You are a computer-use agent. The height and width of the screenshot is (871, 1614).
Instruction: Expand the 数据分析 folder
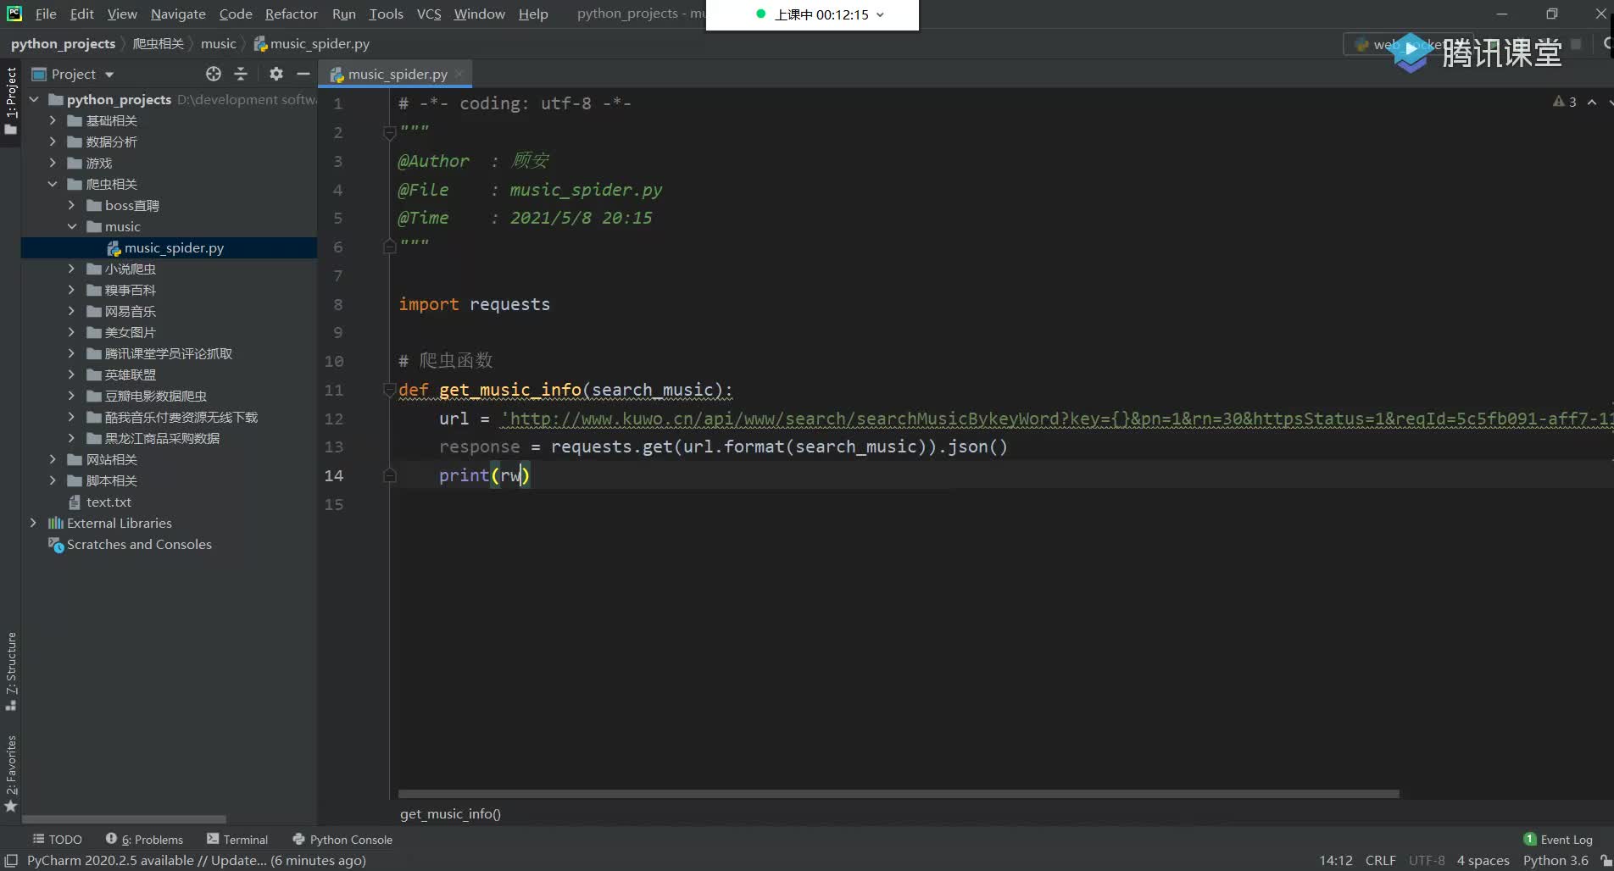point(53,141)
